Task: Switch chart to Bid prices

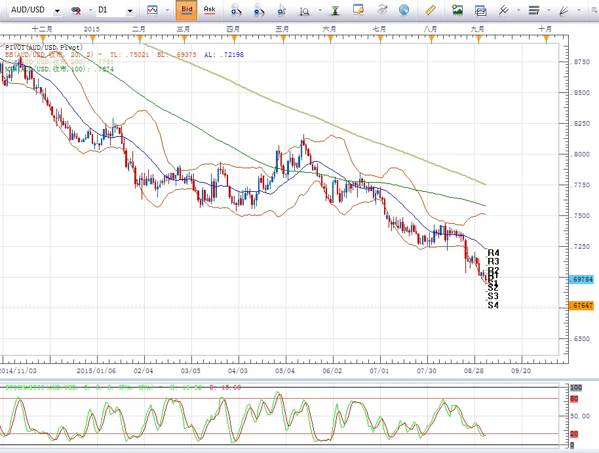Action: (x=187, y=10)
